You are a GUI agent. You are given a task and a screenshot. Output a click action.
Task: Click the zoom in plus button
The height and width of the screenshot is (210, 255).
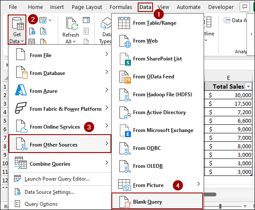245,206
